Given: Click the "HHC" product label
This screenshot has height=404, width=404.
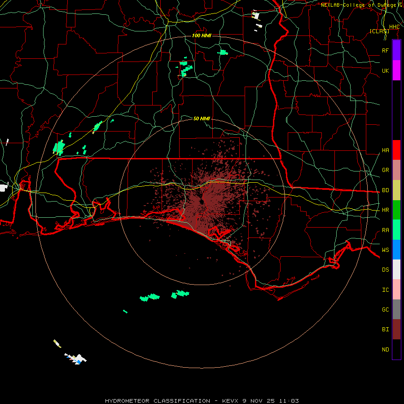Looking at the screenshot, I should [x=394, y=27].
